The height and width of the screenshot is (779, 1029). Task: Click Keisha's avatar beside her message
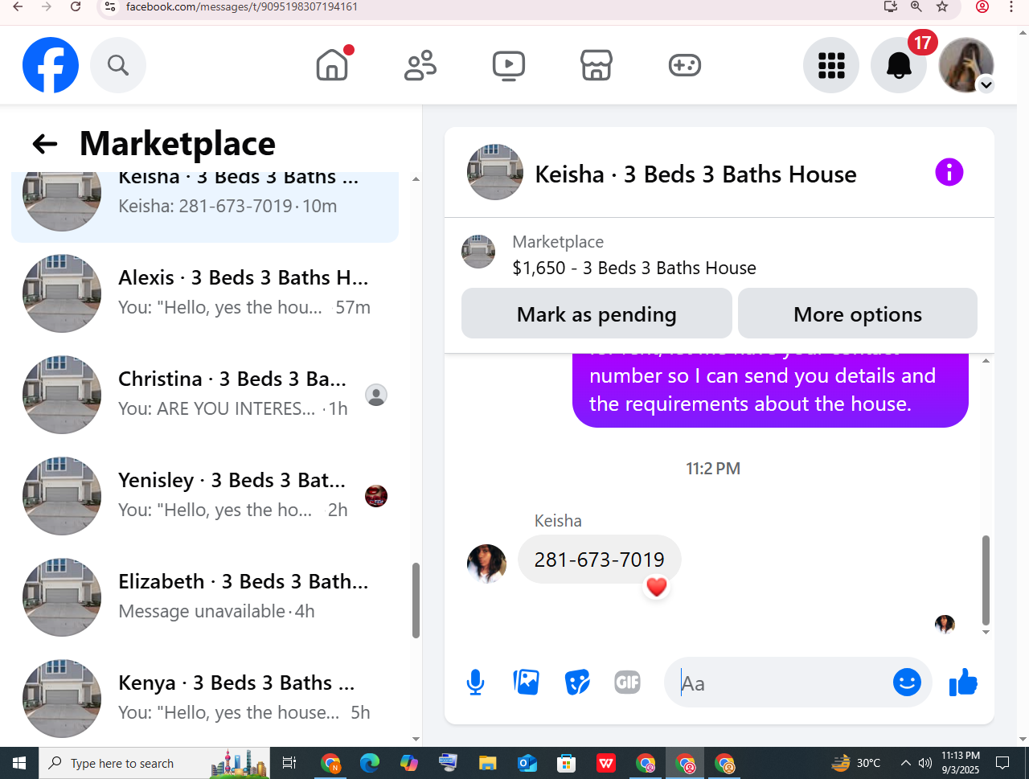coord(487,564)
